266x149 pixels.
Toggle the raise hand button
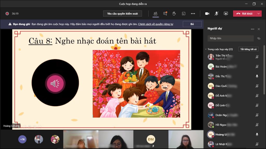tap(174, 14)
